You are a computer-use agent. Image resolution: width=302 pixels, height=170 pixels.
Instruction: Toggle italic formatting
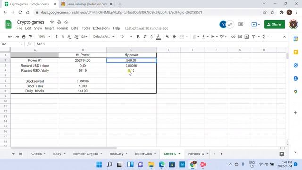145,37
